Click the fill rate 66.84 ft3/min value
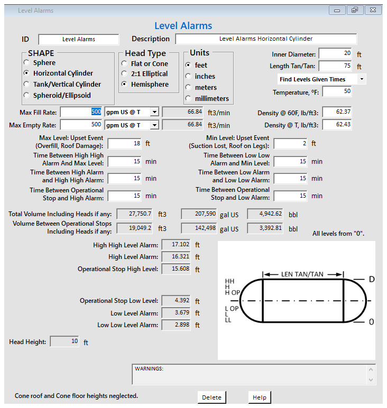The height and width of the screenshot is (408, 387). click(183, 112)
